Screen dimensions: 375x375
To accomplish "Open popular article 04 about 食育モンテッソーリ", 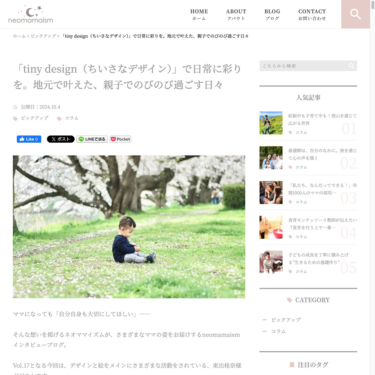I will click(322, 224).
